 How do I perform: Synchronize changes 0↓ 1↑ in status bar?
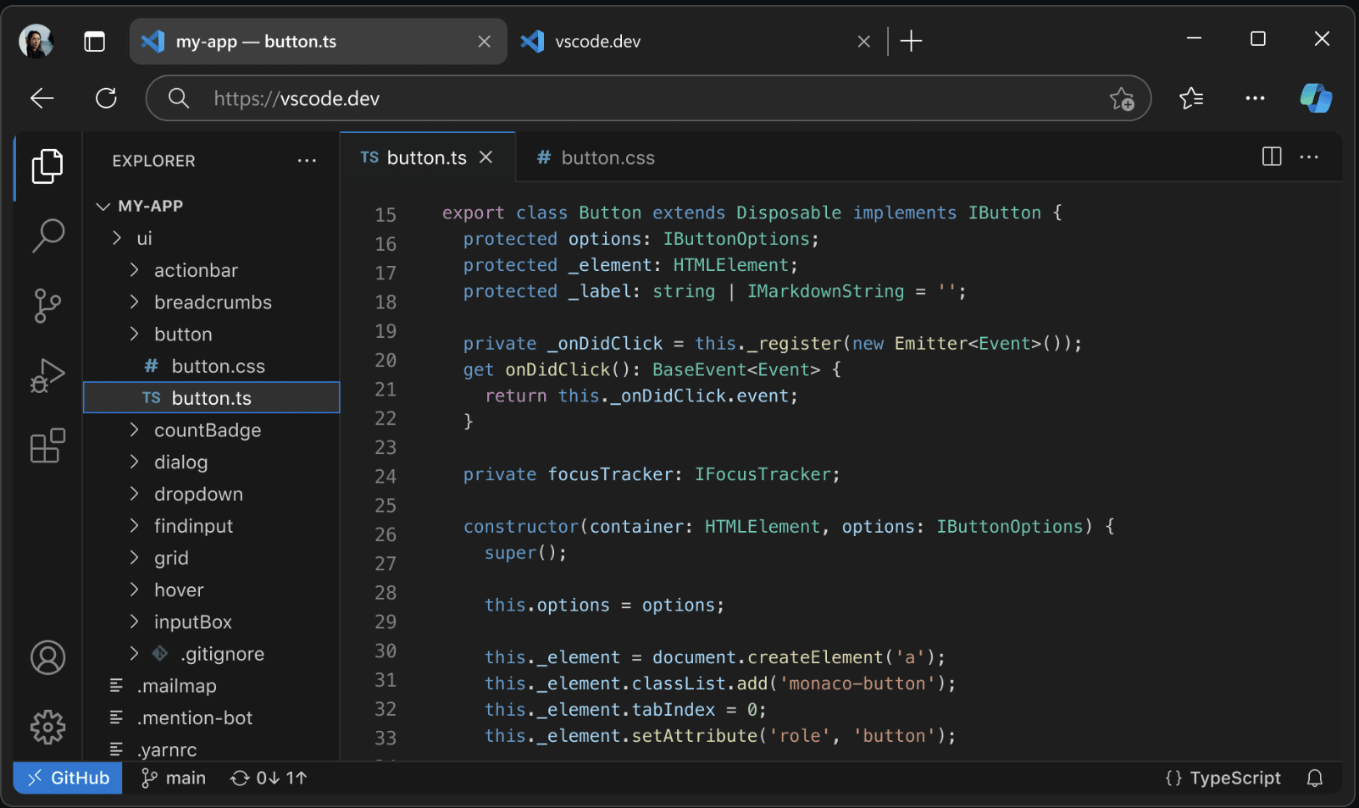pyautogui.click(x=269, y=778)
